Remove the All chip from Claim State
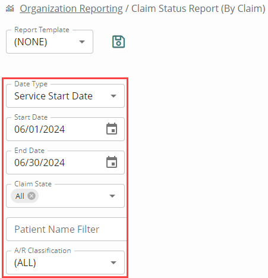 [31, 196]
